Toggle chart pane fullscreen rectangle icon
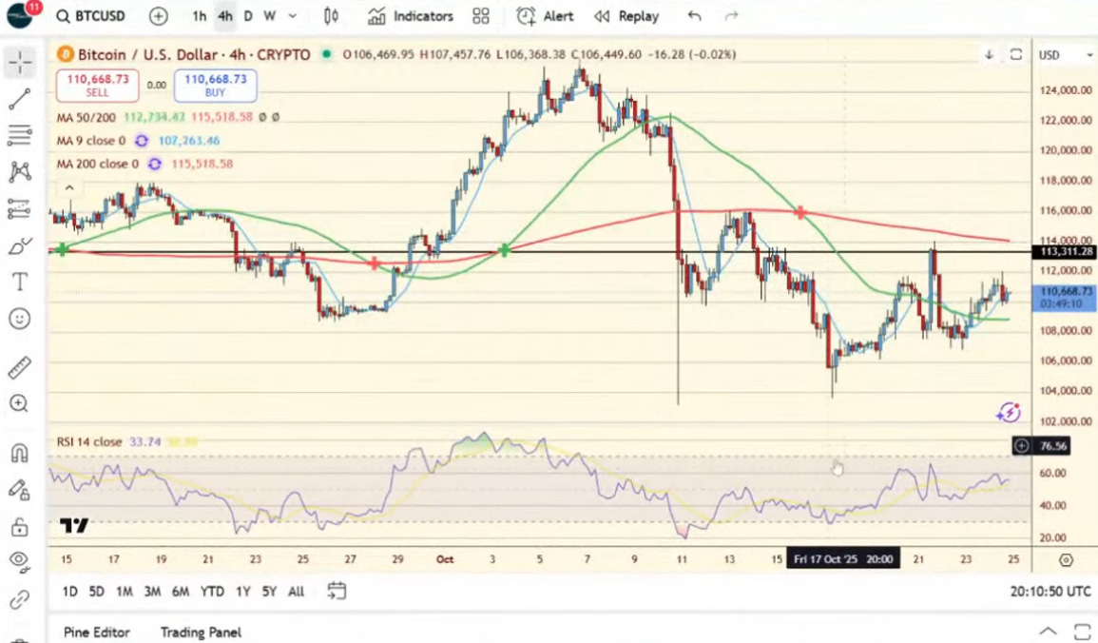This screenshot has height=643, width=1098. click(x=1016, y=54)
